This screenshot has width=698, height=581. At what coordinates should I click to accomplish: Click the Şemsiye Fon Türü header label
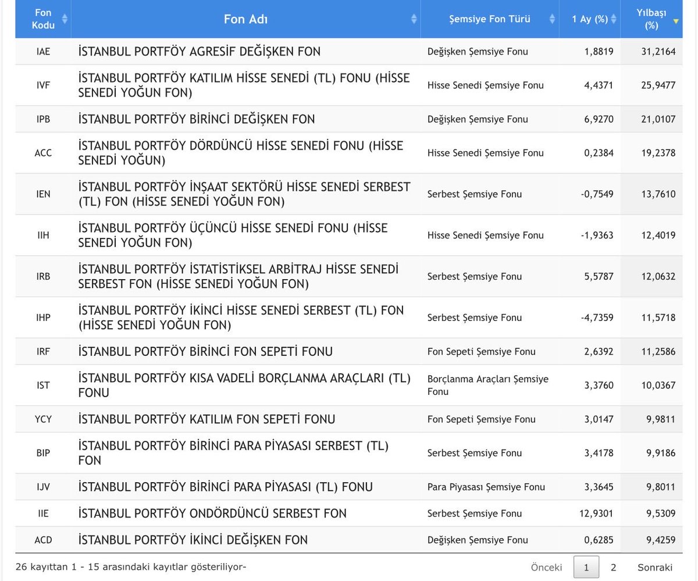(490, 19)
